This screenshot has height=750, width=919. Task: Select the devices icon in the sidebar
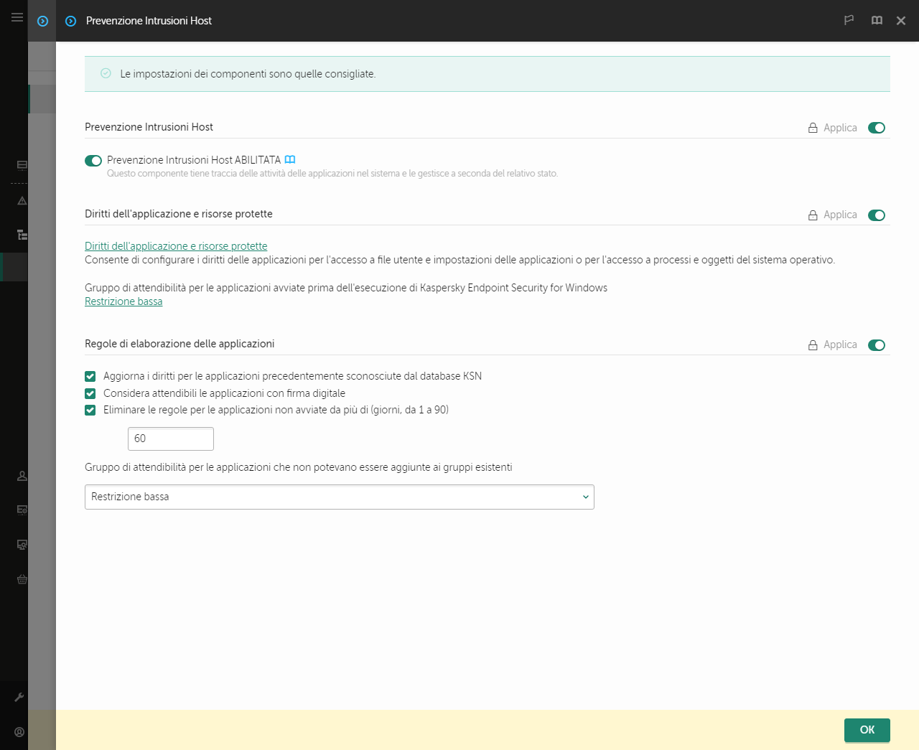22,164
